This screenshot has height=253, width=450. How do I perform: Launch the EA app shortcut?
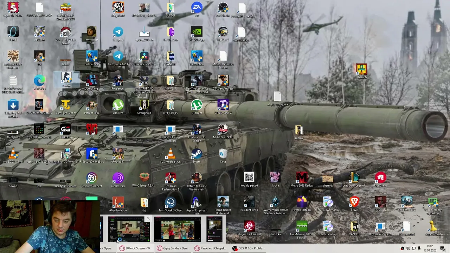(x=197, y=9)
